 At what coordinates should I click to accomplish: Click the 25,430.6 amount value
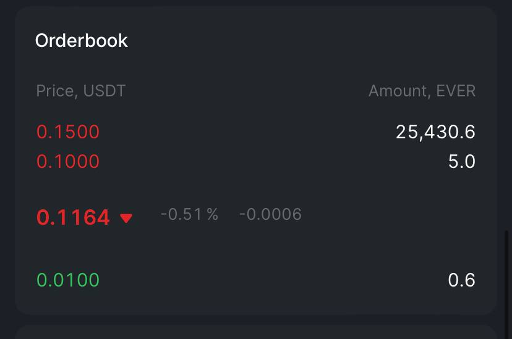435,132
